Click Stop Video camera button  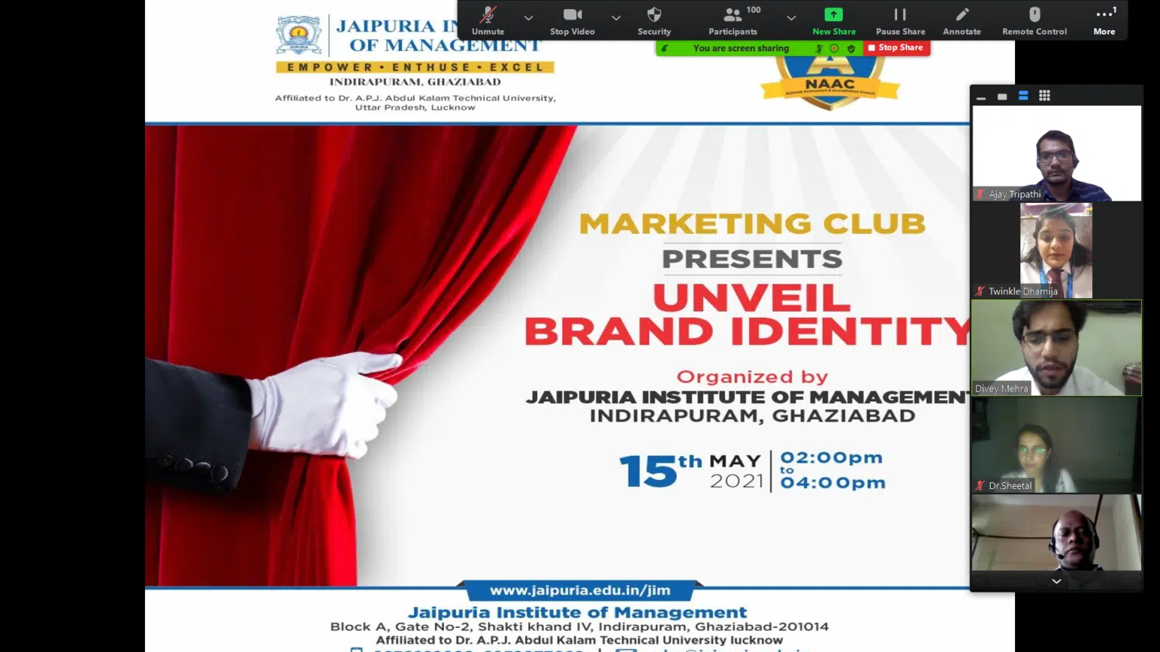(572, 20)
